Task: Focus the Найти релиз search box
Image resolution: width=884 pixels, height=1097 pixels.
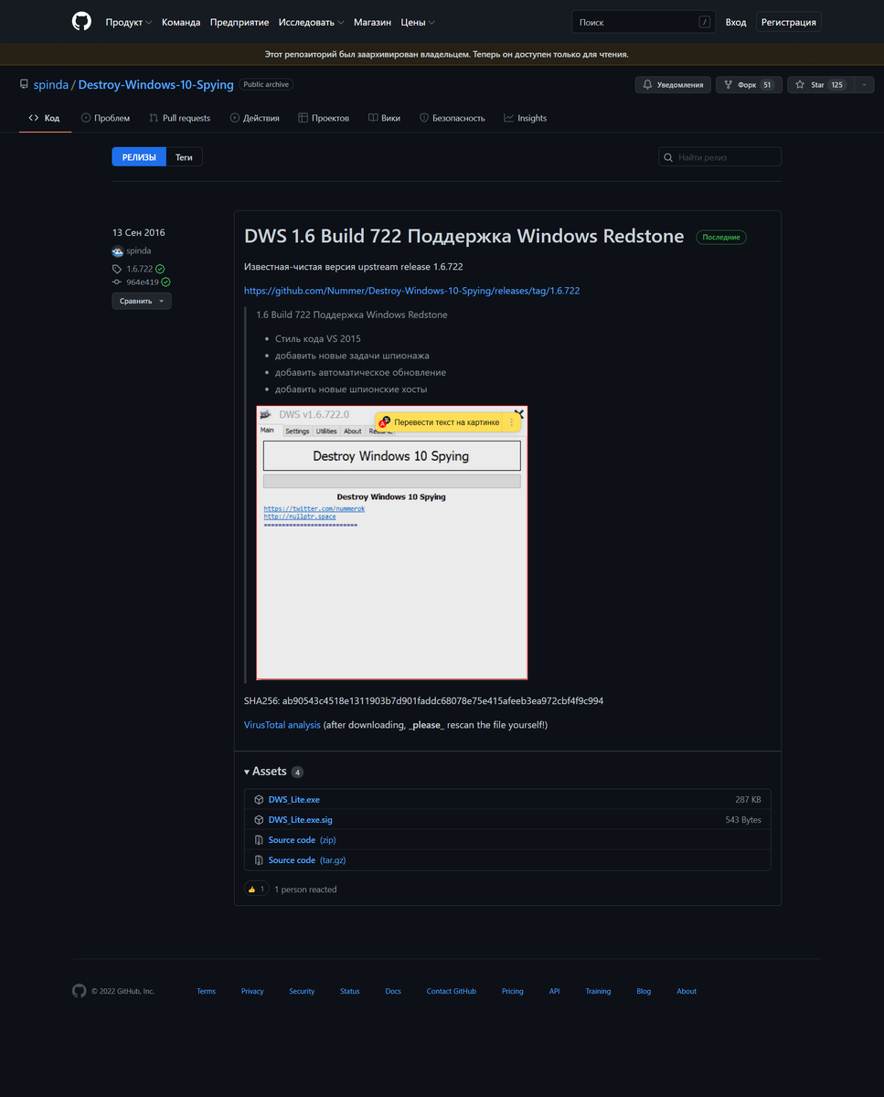Action: coord(719,157)
